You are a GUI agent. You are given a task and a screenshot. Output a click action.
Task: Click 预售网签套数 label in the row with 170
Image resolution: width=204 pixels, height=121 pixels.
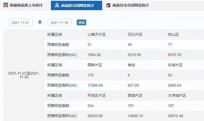click(58, 75)
